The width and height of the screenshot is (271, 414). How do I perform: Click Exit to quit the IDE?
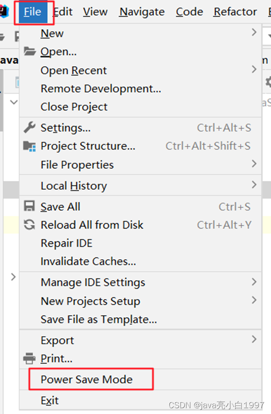[49, 401]
